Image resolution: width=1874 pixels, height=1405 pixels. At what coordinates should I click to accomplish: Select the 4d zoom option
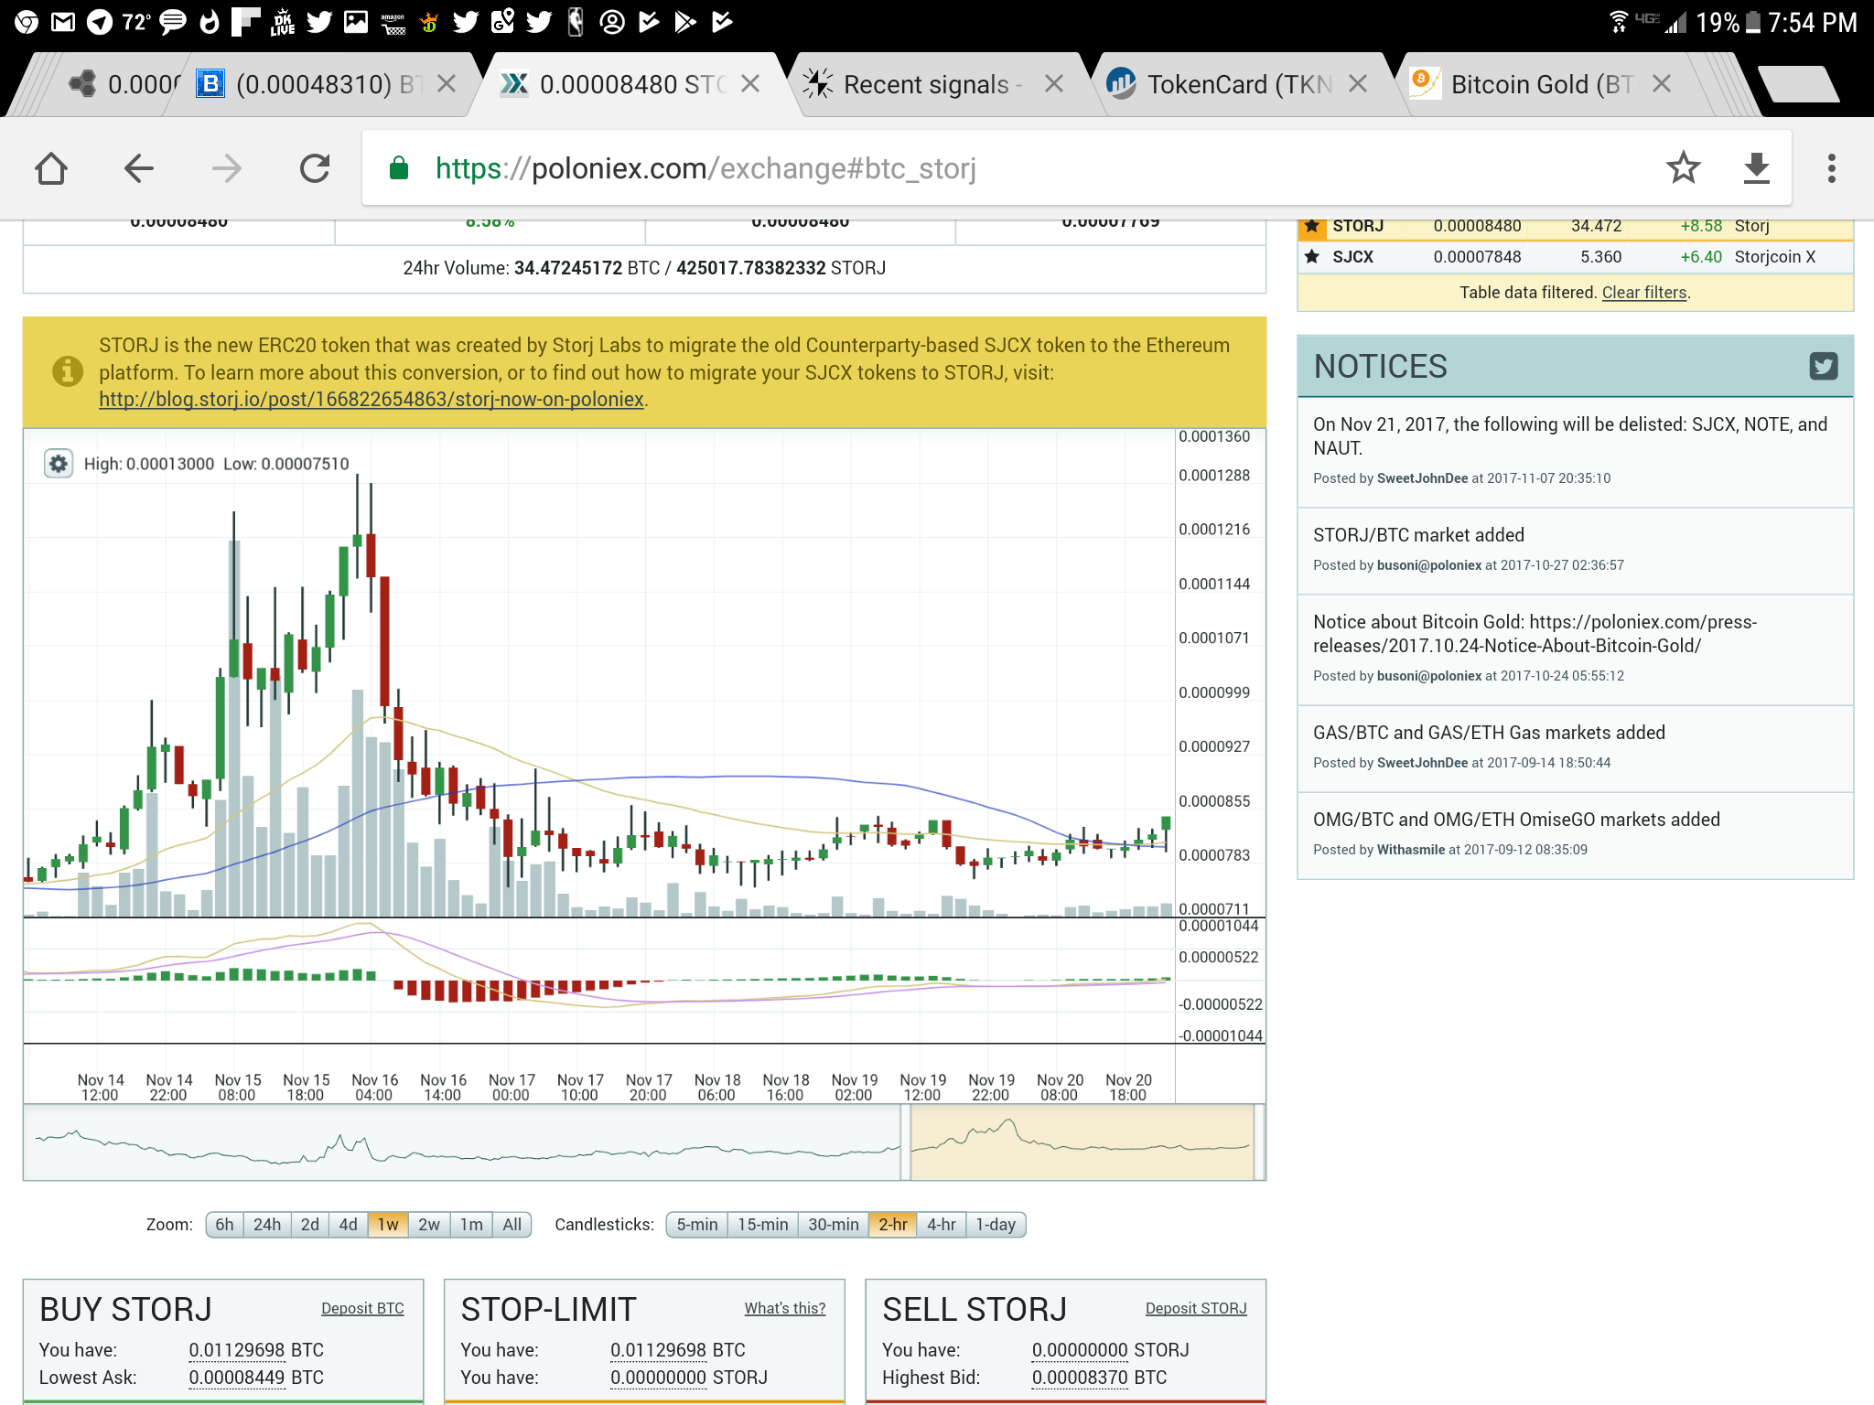pos(349,1225)
